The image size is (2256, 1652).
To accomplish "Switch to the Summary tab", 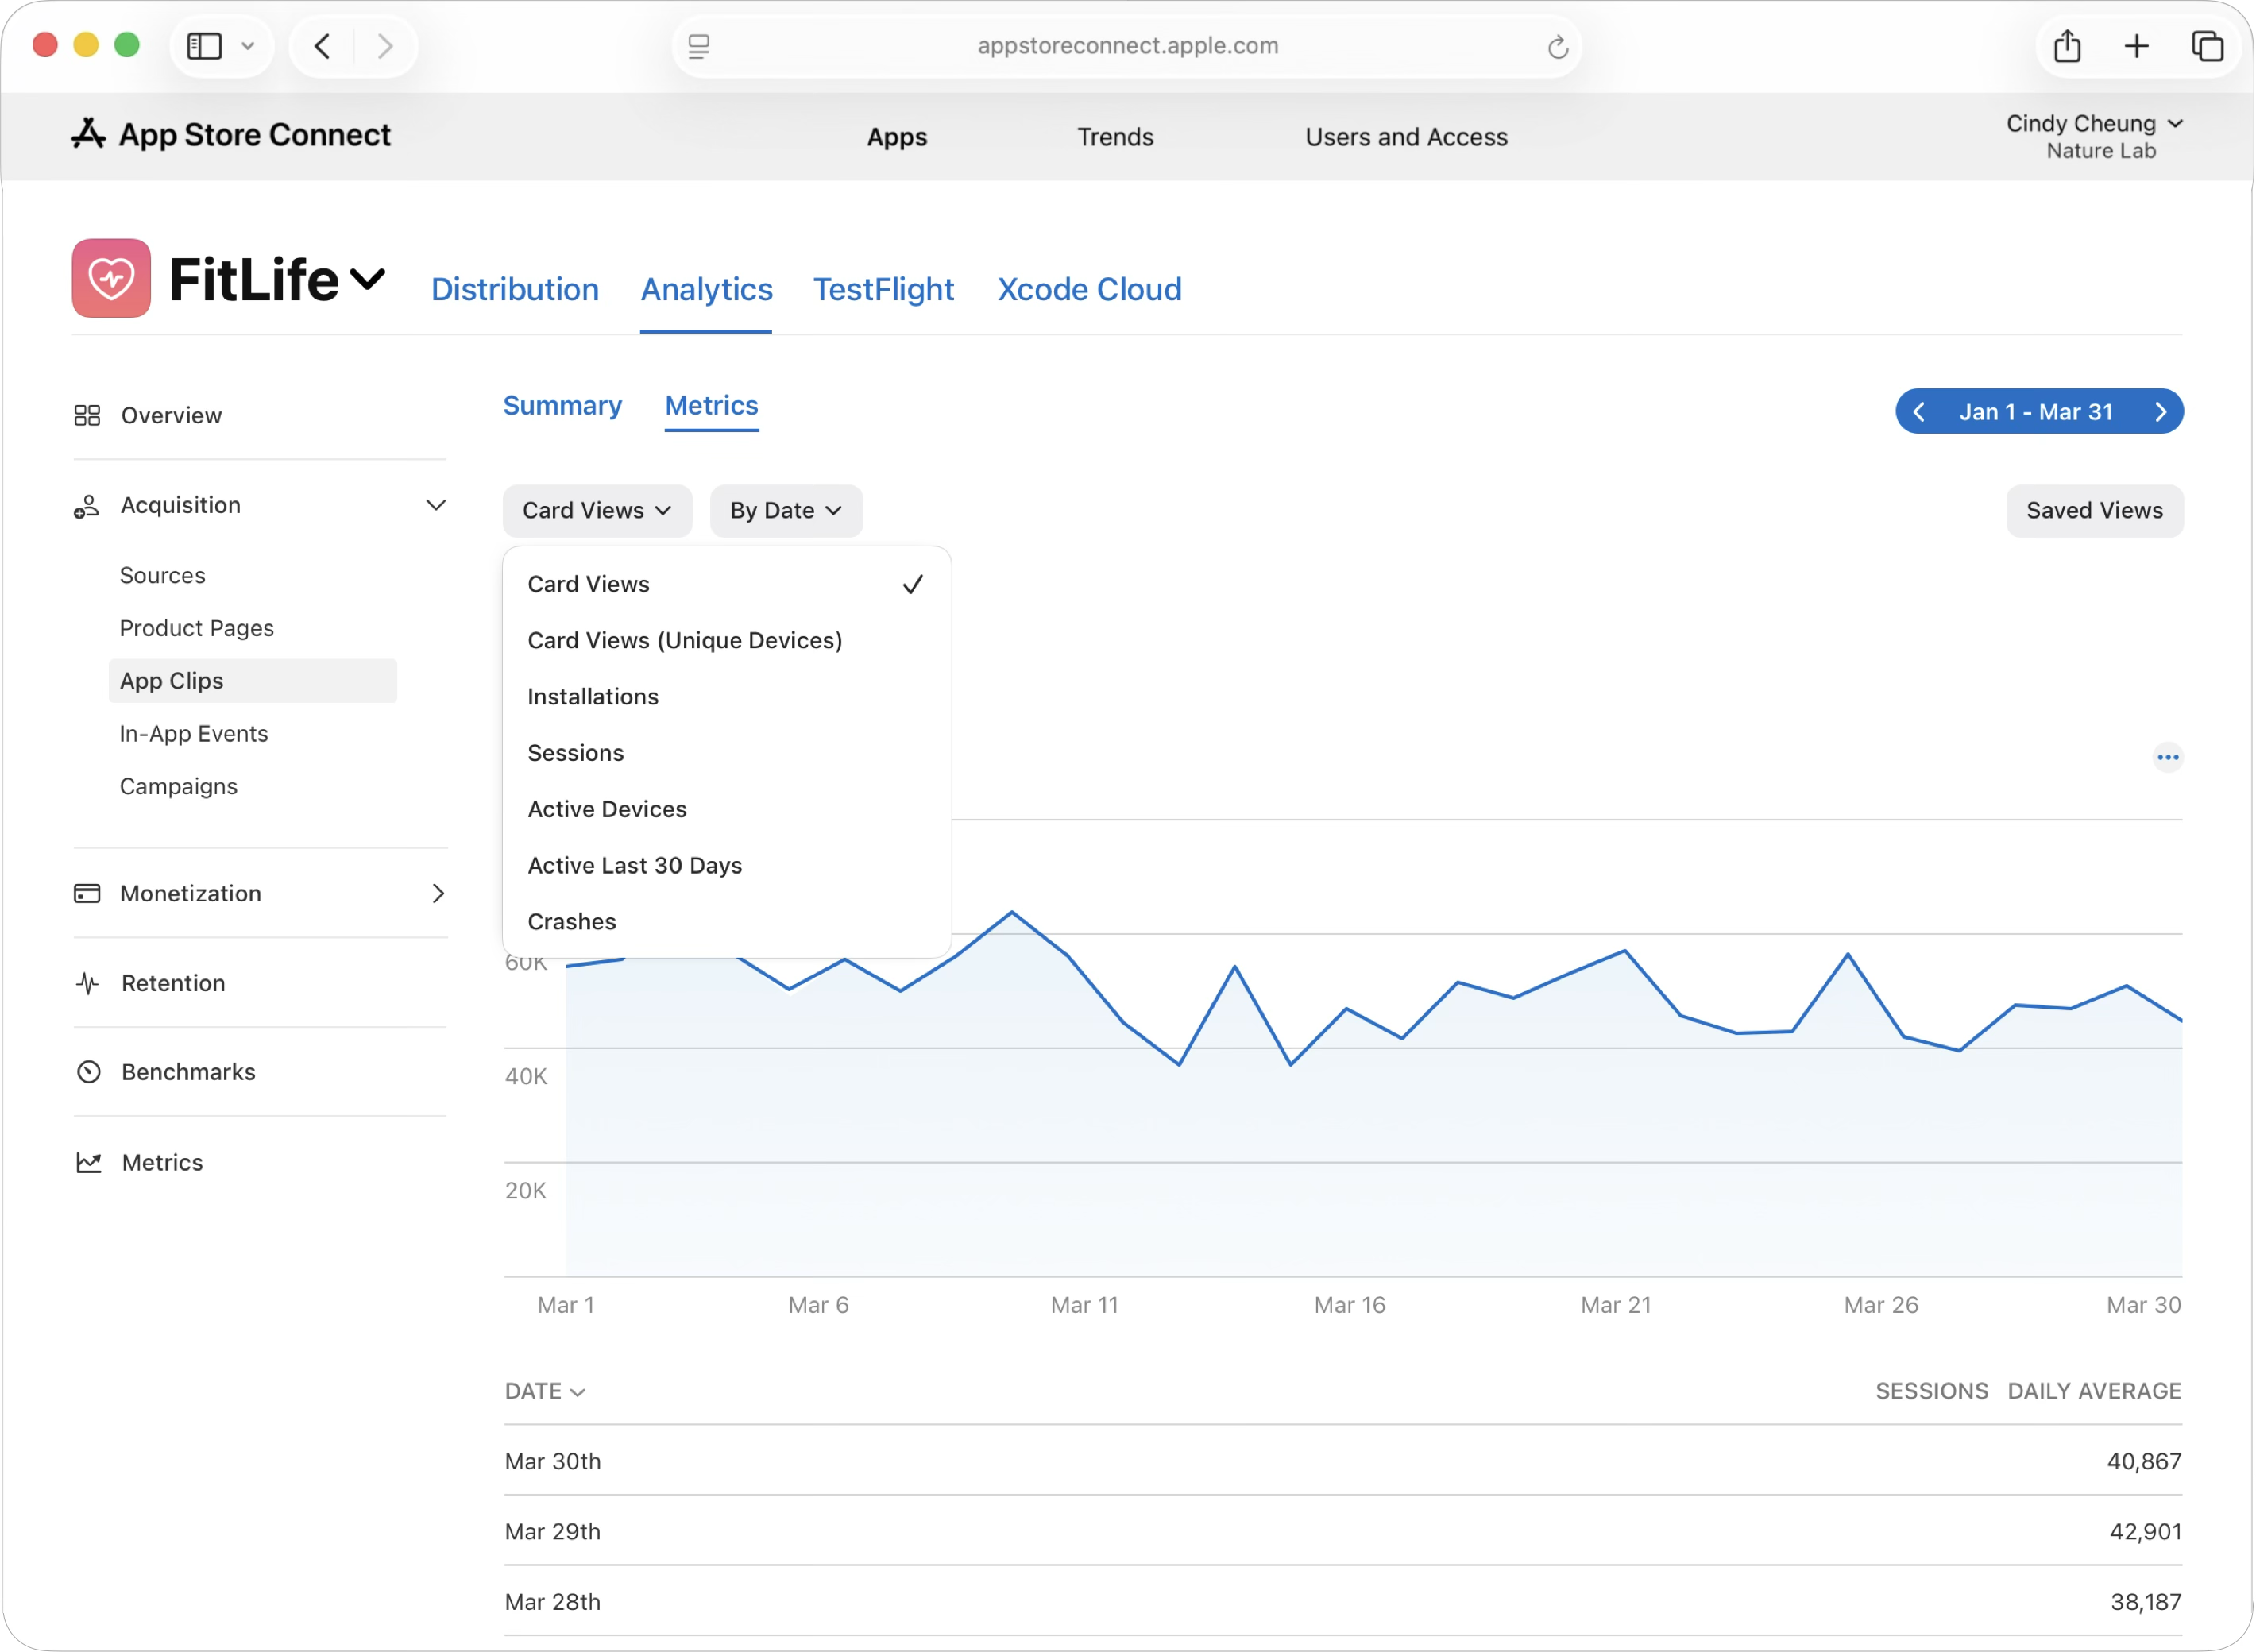I will tap(562, 405).
